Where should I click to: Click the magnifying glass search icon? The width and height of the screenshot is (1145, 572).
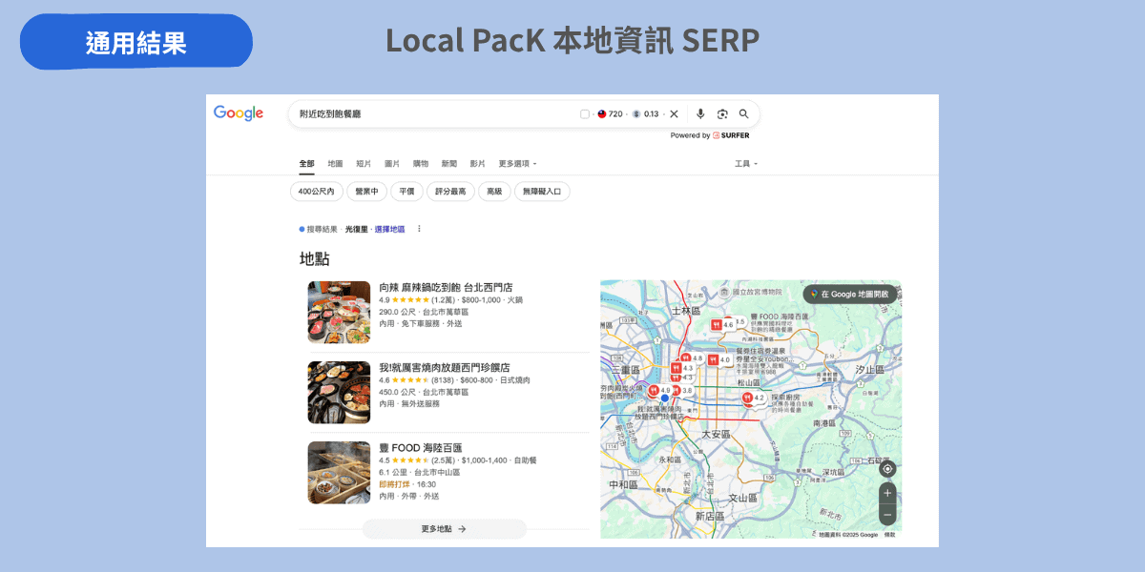pos(743,113)
